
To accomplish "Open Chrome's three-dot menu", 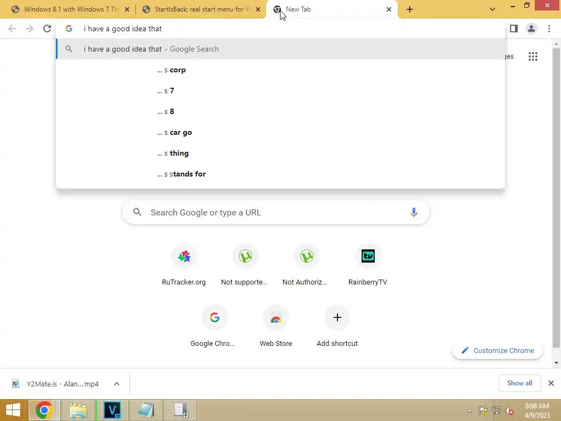I will pyautogui.click(x=549, y=29).
